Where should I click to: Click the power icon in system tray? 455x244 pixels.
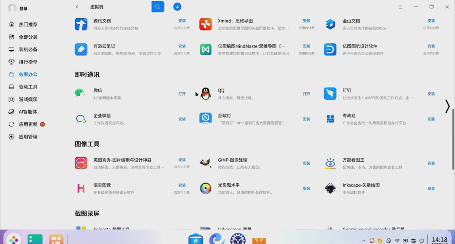tap(422, 240)
